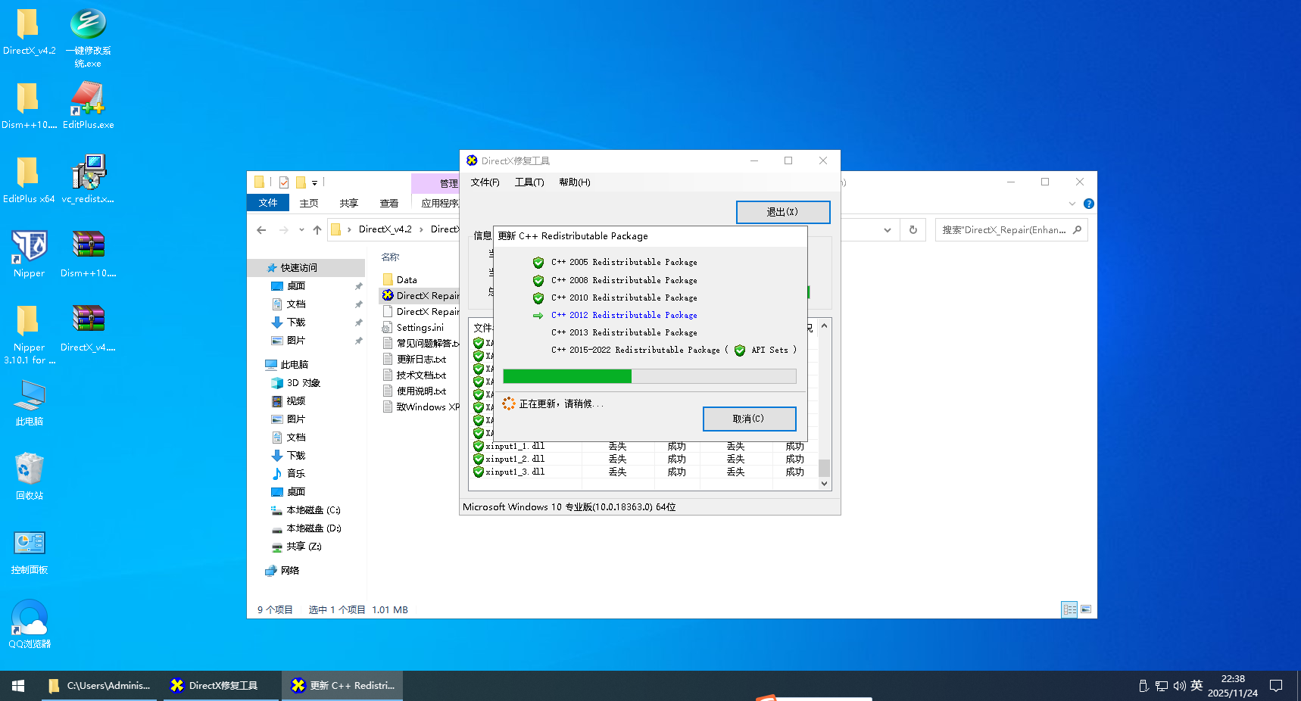1301x701 pixels.
Task: Toggle the large icons view button
Action: pos(1086,609)
